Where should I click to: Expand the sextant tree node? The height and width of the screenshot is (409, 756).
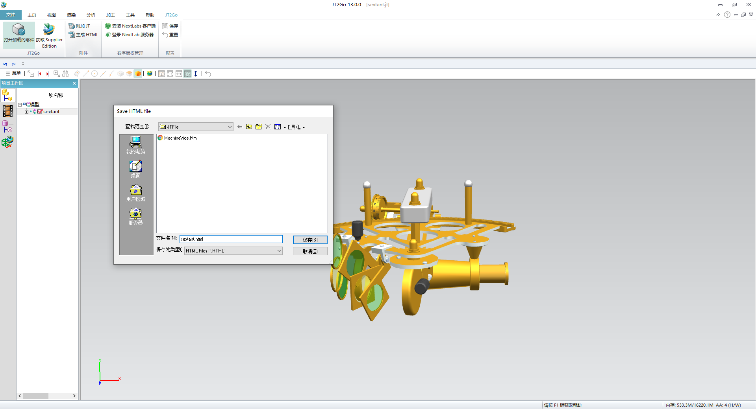click(26, 112)
